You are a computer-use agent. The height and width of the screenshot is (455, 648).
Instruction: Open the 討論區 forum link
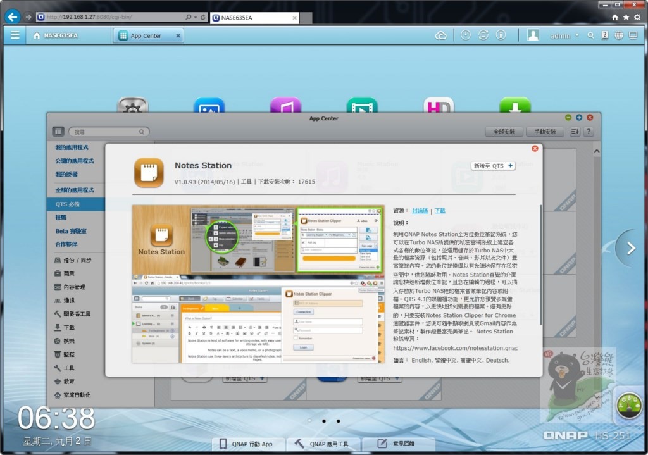420,210
